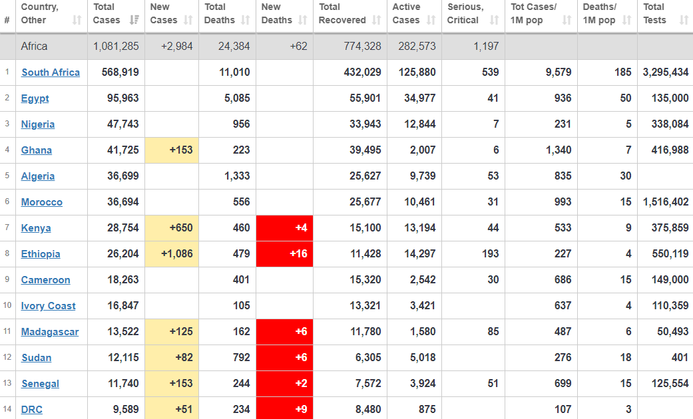This screenshot has width=693, height=419.
Task: Select Kenya's yellow +650 new cases cell
Action: tap(171, 228)
